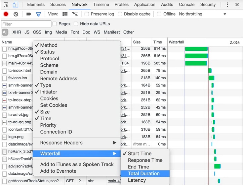
Task: Toggle the device toolbar icon
Action: (x=15, y=5)
